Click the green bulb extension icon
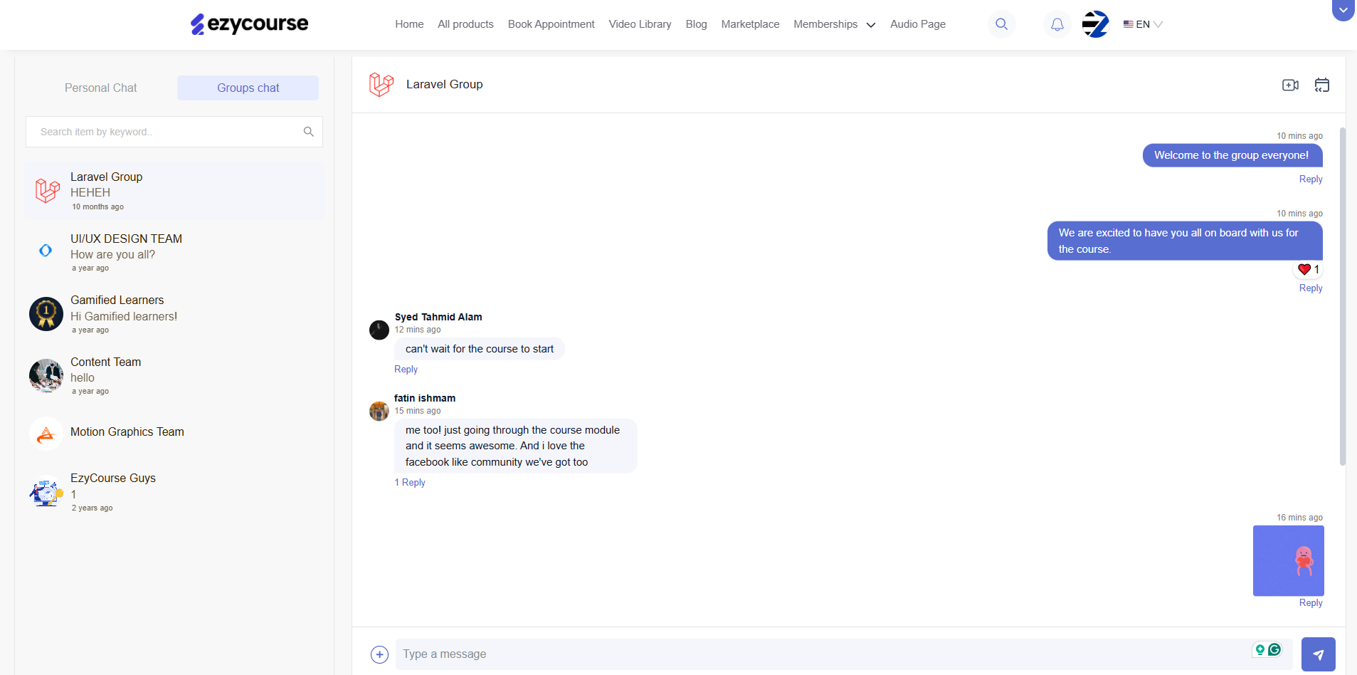This screenshot has height=675, width=1357. pos(1260,649)
